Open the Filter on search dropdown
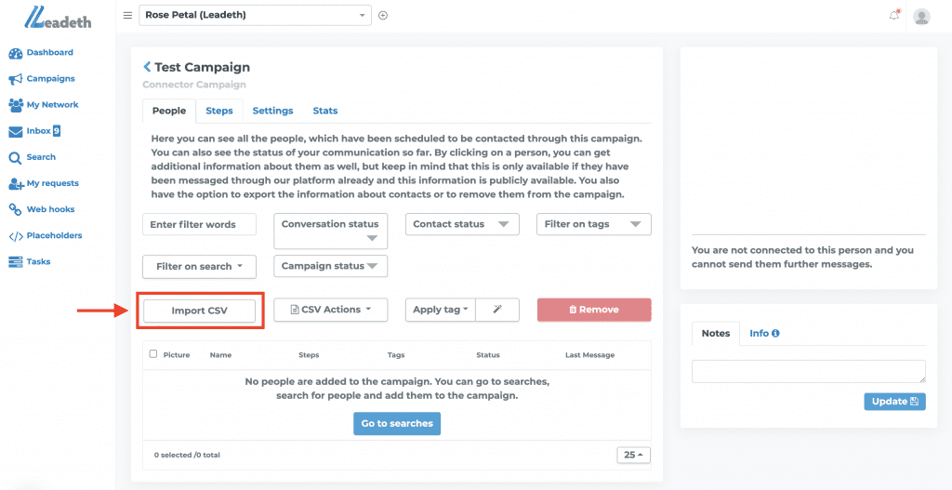 point(199,267)
